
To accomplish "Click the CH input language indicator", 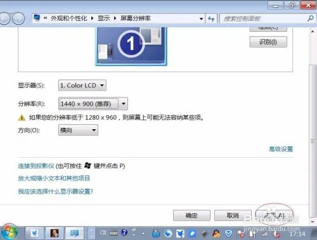I will click(x=103, y=232).
